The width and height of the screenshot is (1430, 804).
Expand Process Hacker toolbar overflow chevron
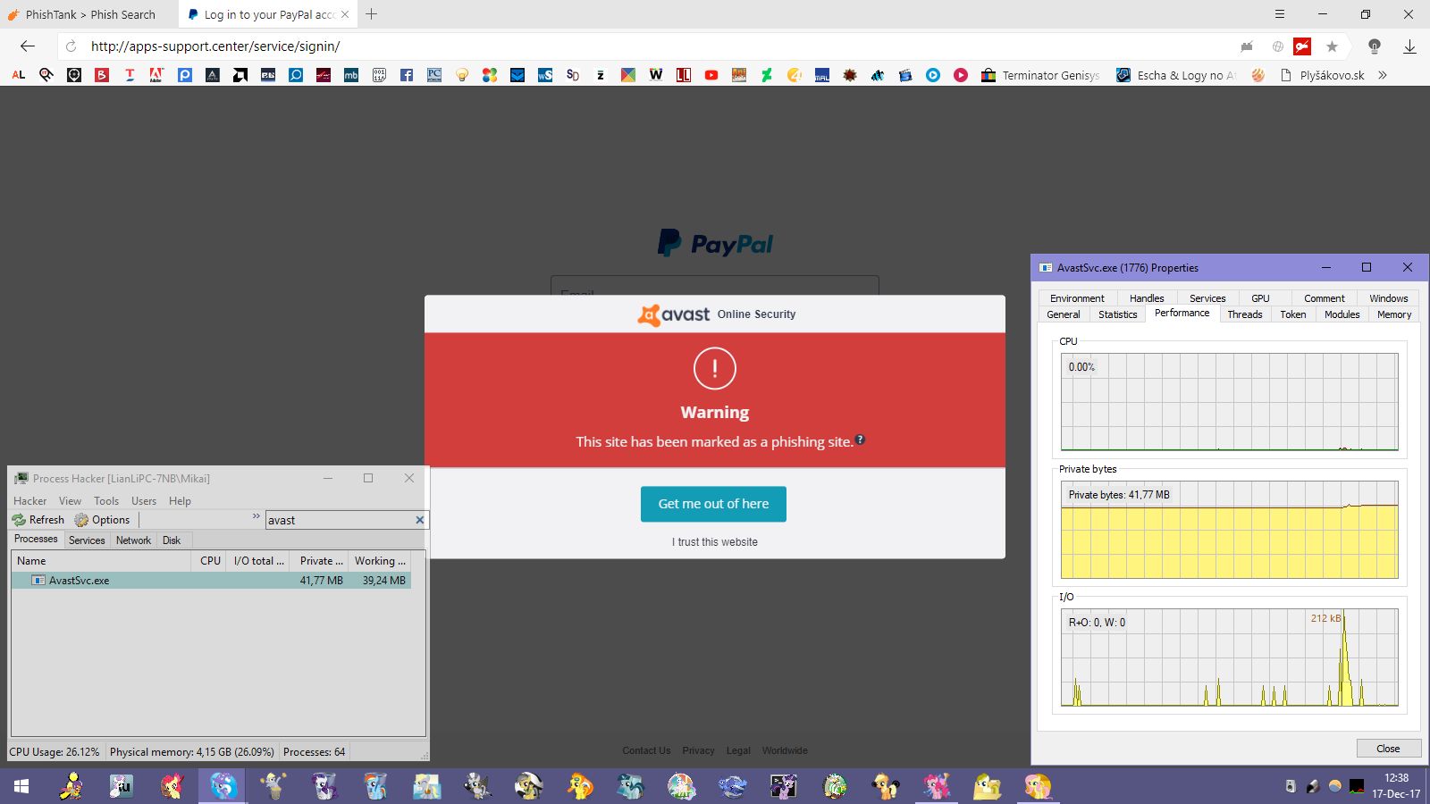[256, 516]
